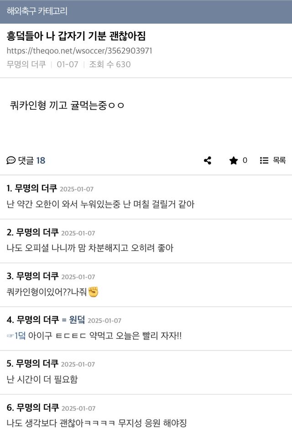Screen dimensions: 292x434
Task: Click the list icon next to 목록
Action: (x=264, y=161)
